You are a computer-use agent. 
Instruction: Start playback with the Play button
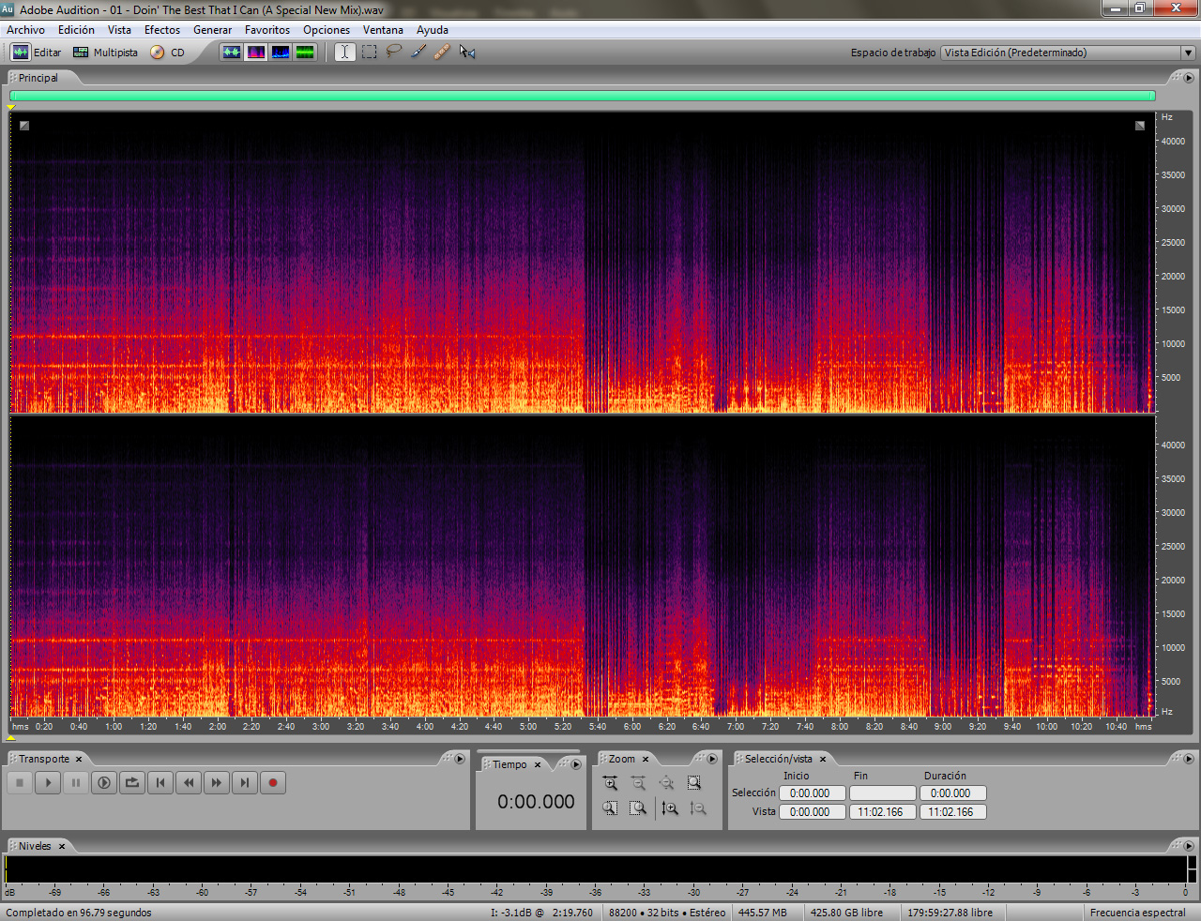(x=48, y=782)
